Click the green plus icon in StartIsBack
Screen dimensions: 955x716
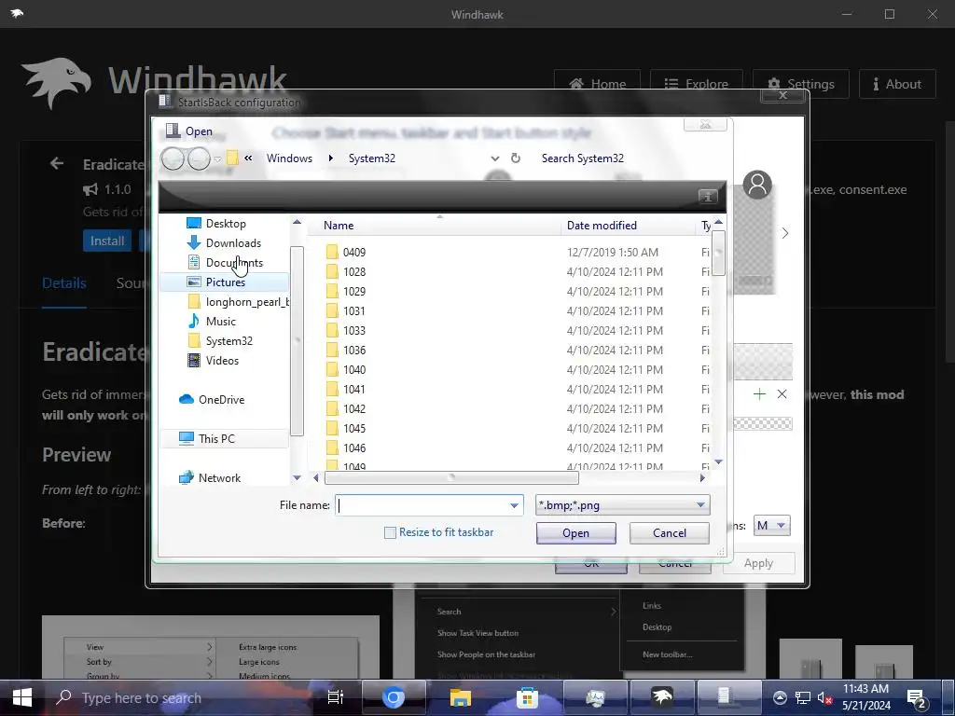coord(759,394)
